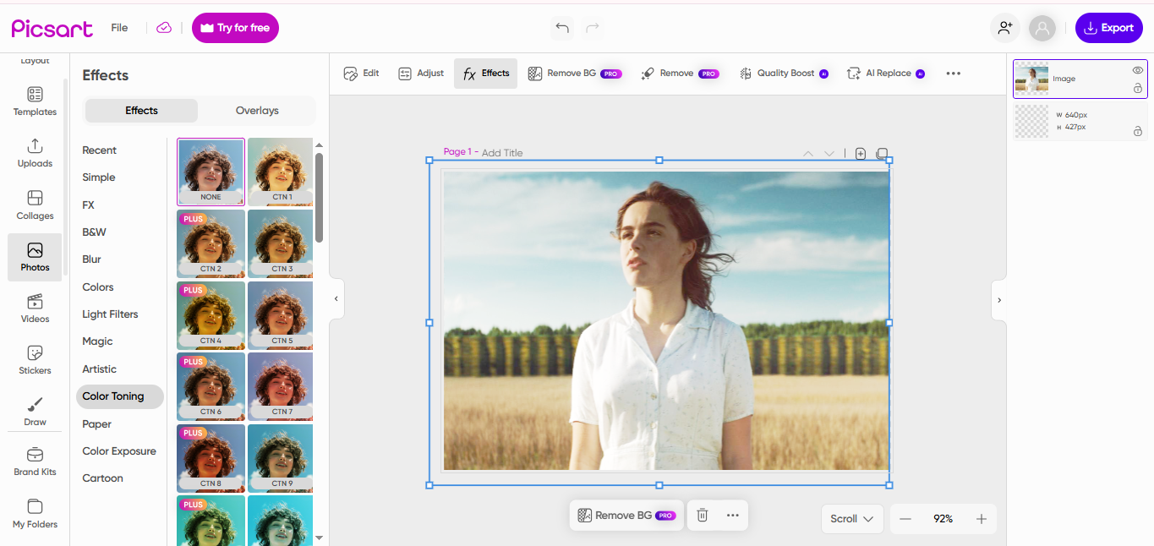1154x546 pixels.
Task: Click the Export button
Action: (x=1109, y=28)
